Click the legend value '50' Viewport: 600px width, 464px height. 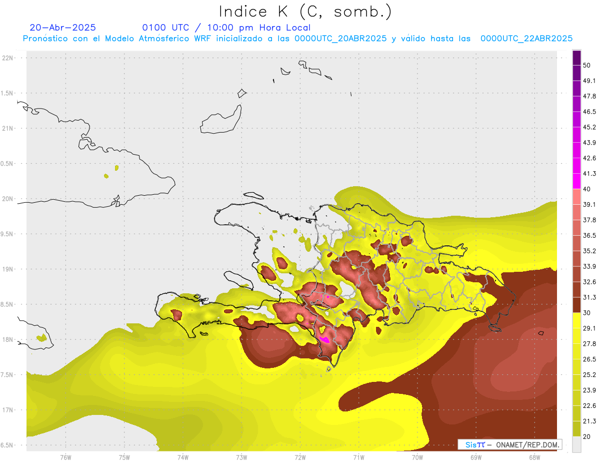[x=587, y=65]
